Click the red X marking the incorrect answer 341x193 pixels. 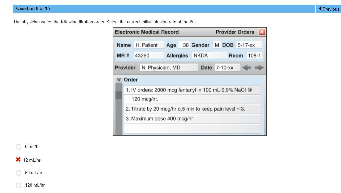[18, 160]
